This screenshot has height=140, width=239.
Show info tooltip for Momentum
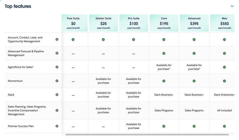tap(57, 81)
